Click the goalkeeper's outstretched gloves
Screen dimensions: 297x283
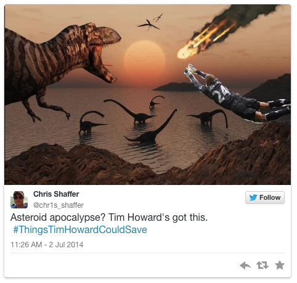(190, 70)
